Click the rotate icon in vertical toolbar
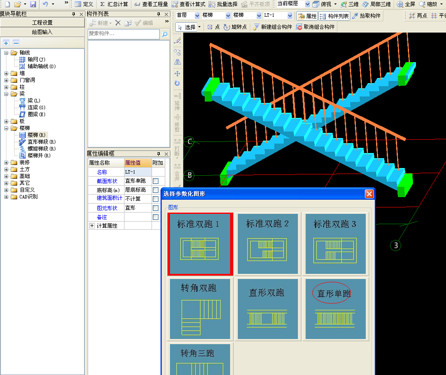Viewport: 446px width, 375px height. [x=177, y=84]
